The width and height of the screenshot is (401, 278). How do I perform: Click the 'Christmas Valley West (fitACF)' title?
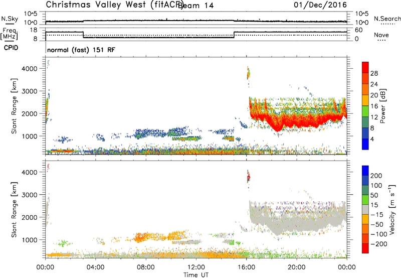pyautogui.click(x=114, y=5)
